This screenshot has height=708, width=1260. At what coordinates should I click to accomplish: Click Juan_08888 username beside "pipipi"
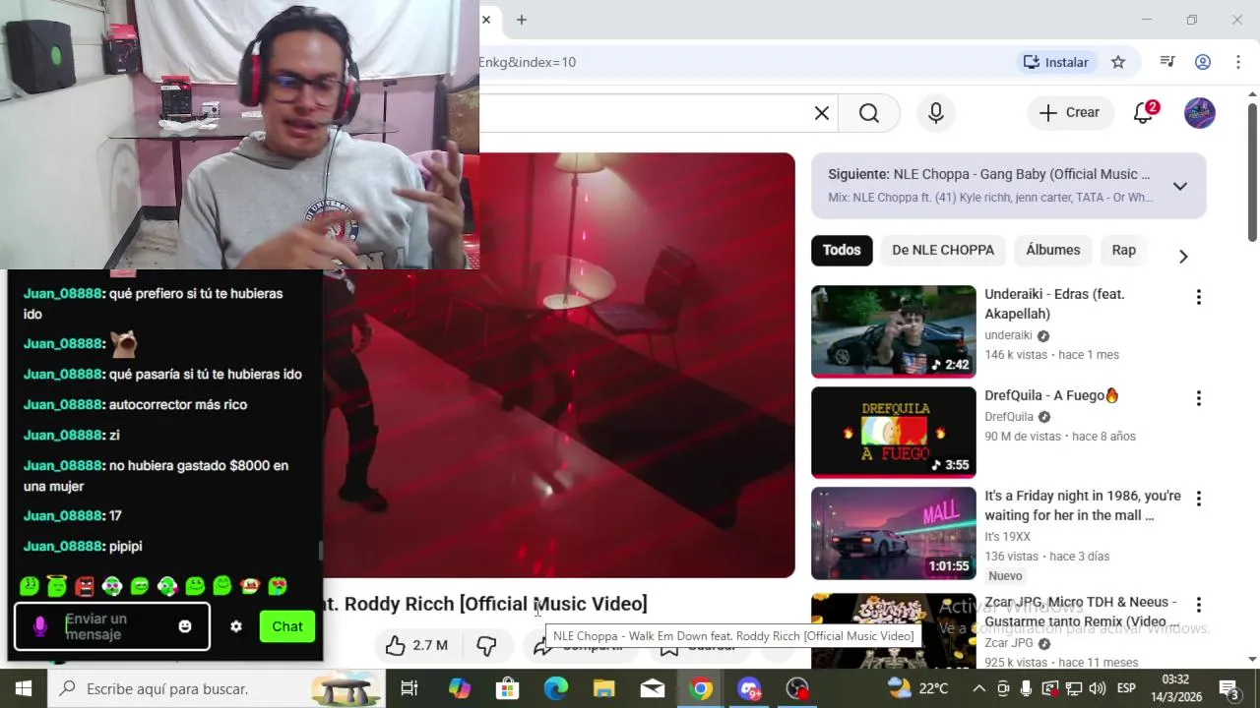pos(63,546)
